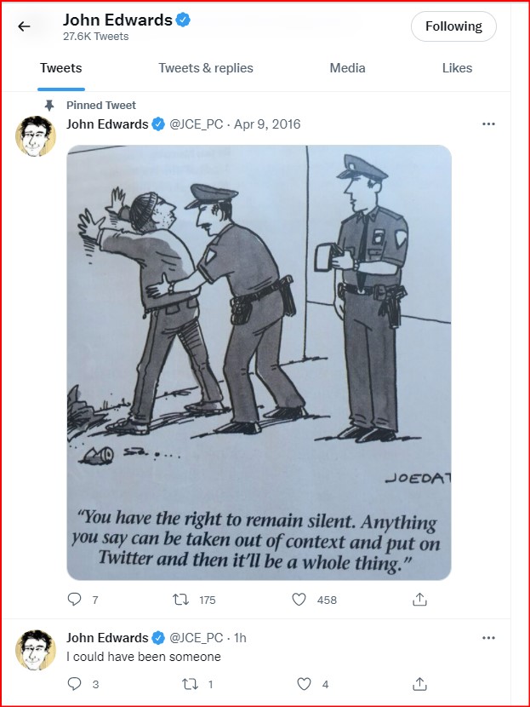Image resolution: width=530 pixels, height=707 pixels.
Task: Open the Apr 9, 2016 timestamp link
Action: point(267,124)
